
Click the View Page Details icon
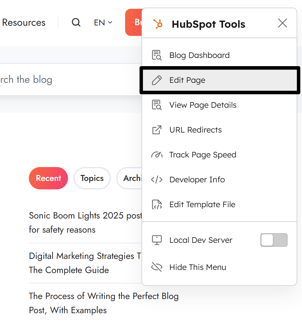(157, 105)
